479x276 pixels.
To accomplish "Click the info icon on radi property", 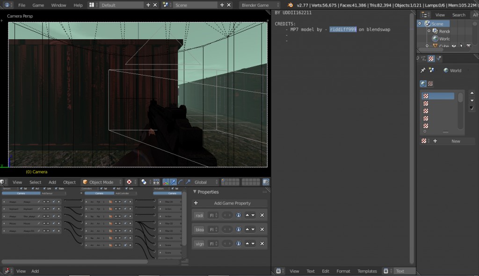I will [x=239, y=215].
